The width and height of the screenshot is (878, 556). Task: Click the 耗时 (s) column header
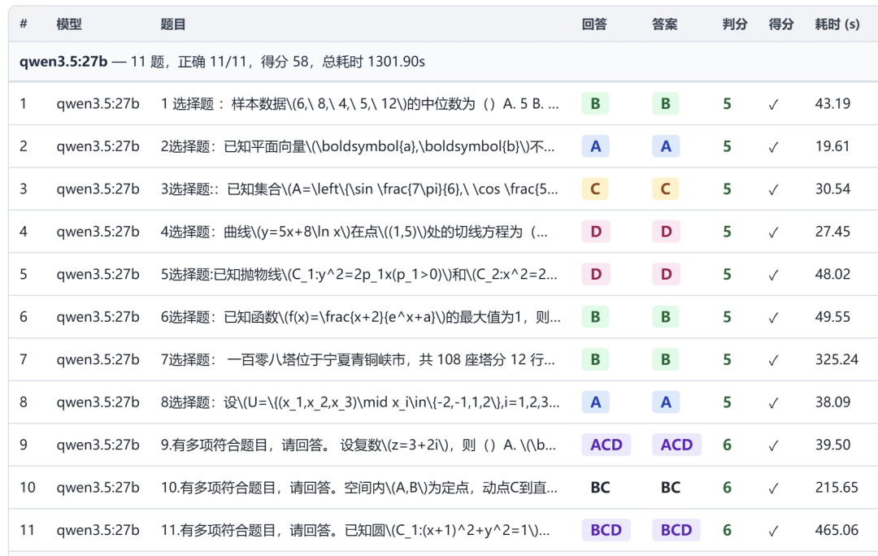pyautogui.click(x=837, y=24)
